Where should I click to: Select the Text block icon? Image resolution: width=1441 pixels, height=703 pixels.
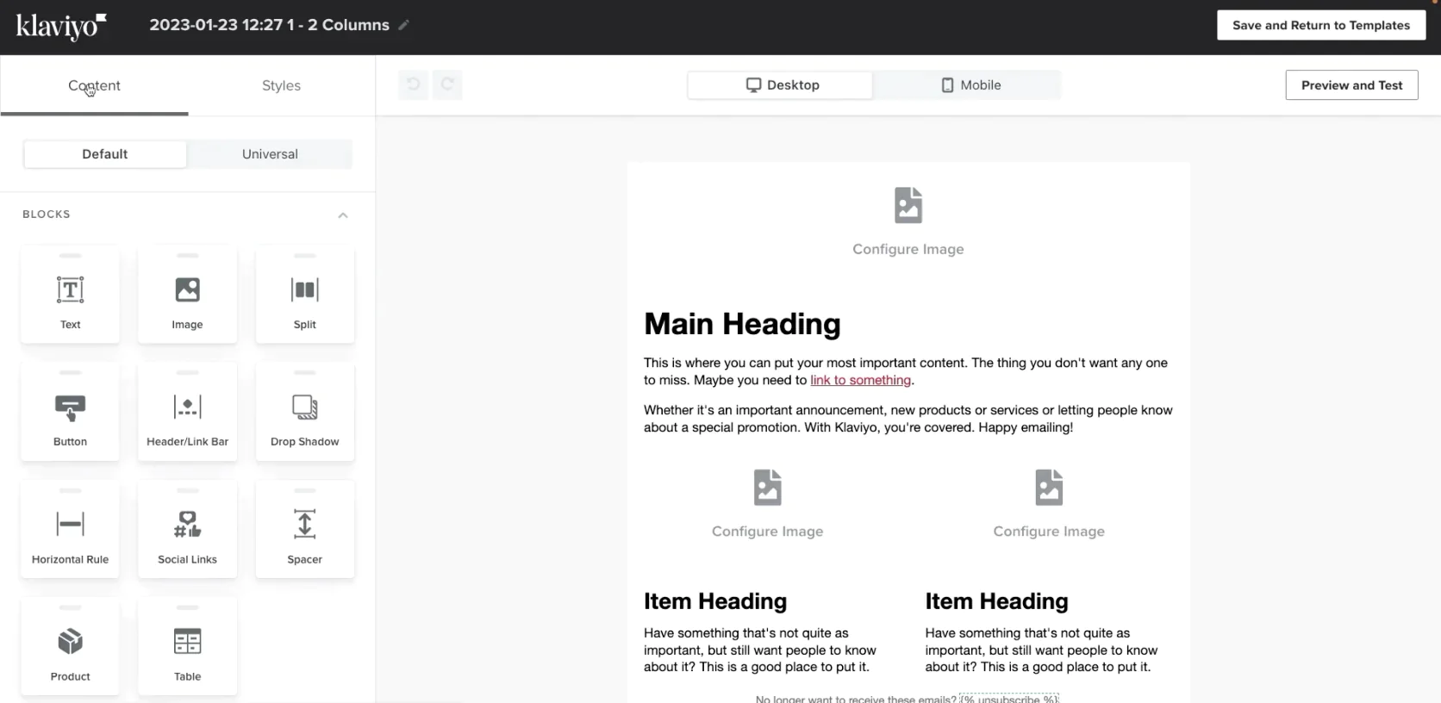[70, 290]
